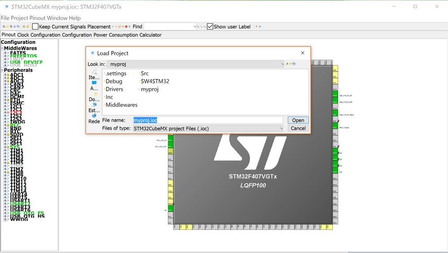This screenshot has height=253, width=448.
Task: Select the Middlewares folder in file list
Action: [x=121, y=105]
